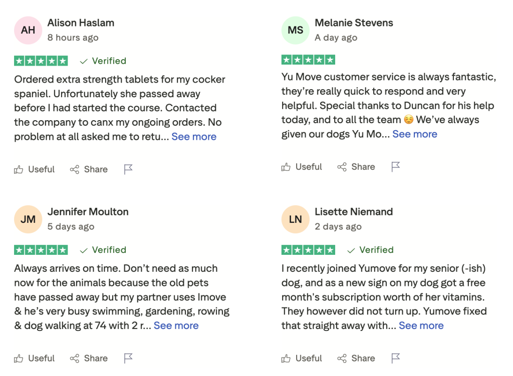Expand Alison Haslam's review with See more
Viewport: 513px width, 376px height.
point(194,137)
